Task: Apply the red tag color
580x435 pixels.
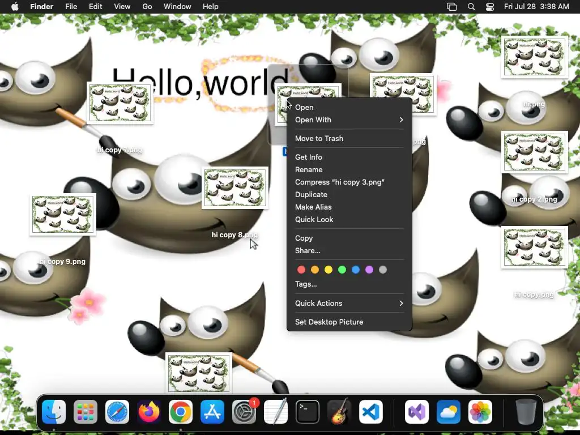Action: tap(301, 270)
